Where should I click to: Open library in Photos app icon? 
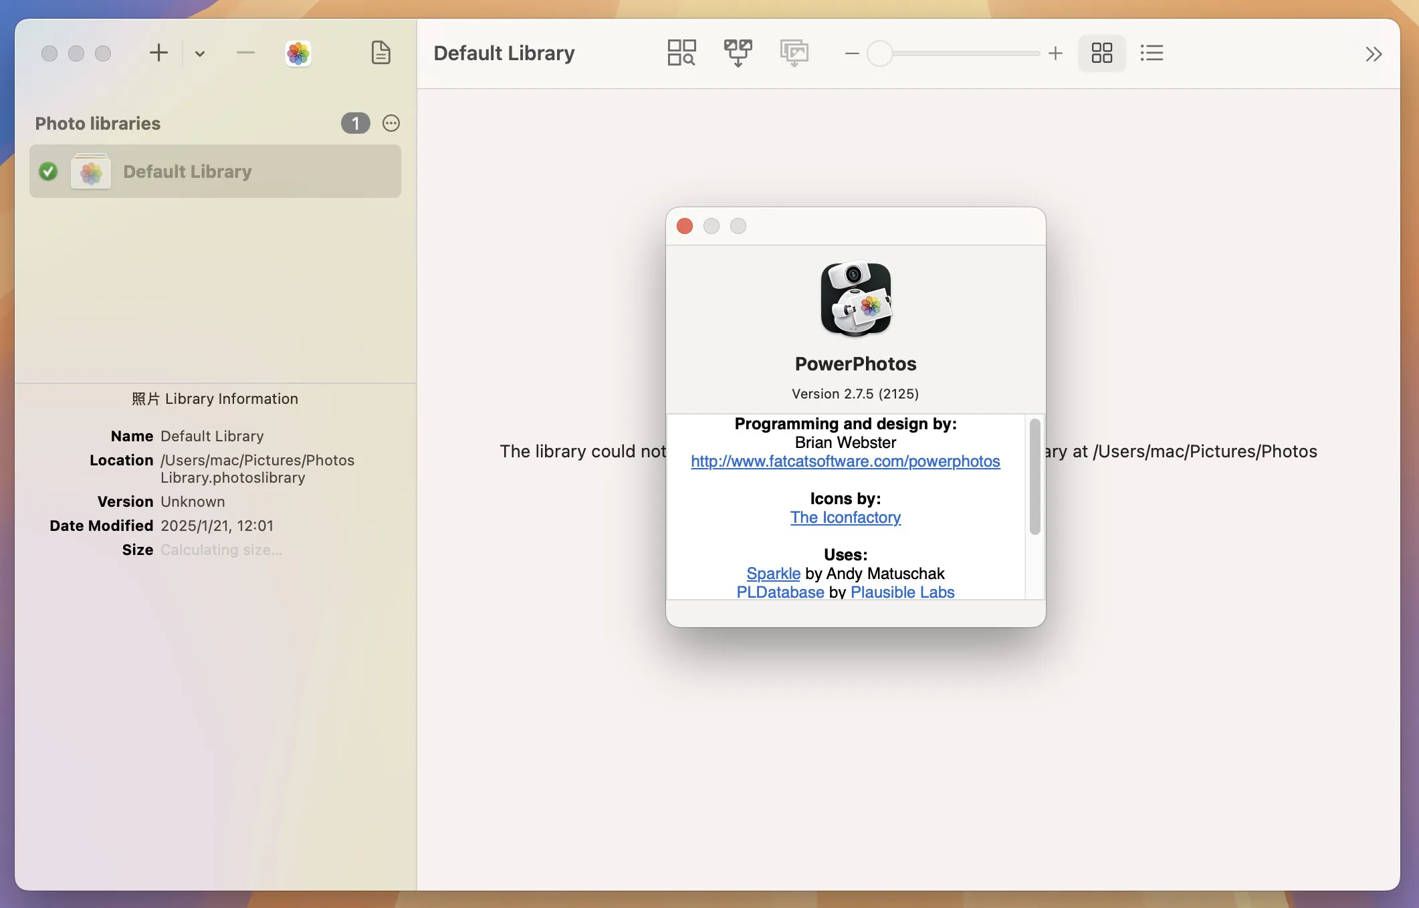tap(298, 53)
